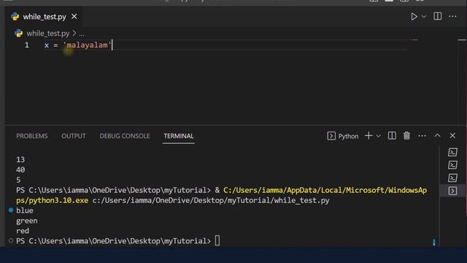Run the Python file with play button
Viewport: 467px width, 263px height.
tap(414, 16)
